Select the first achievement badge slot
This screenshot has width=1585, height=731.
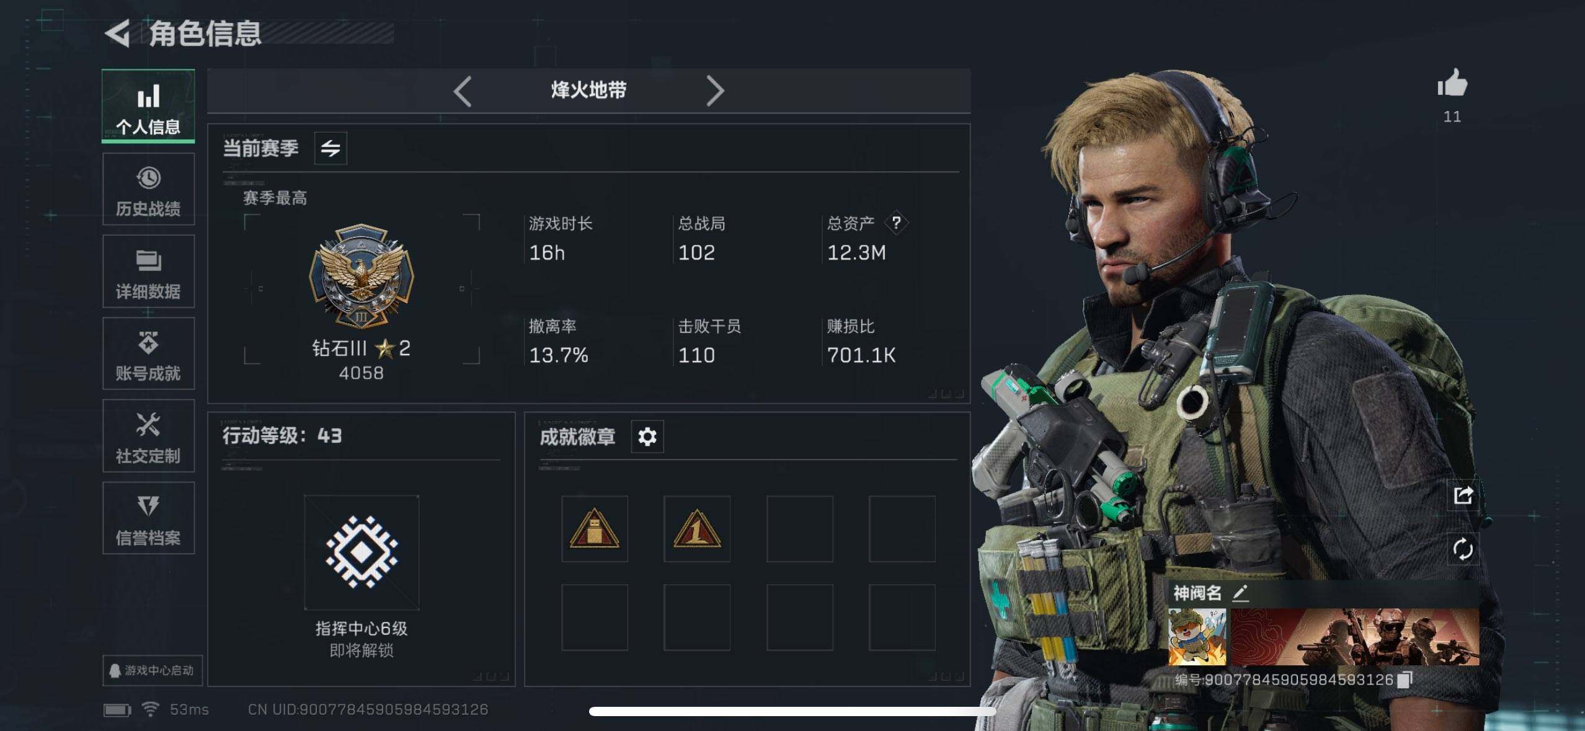pos(595,529)
